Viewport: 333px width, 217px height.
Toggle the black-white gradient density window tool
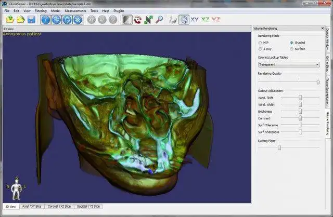tap(127, 20)
